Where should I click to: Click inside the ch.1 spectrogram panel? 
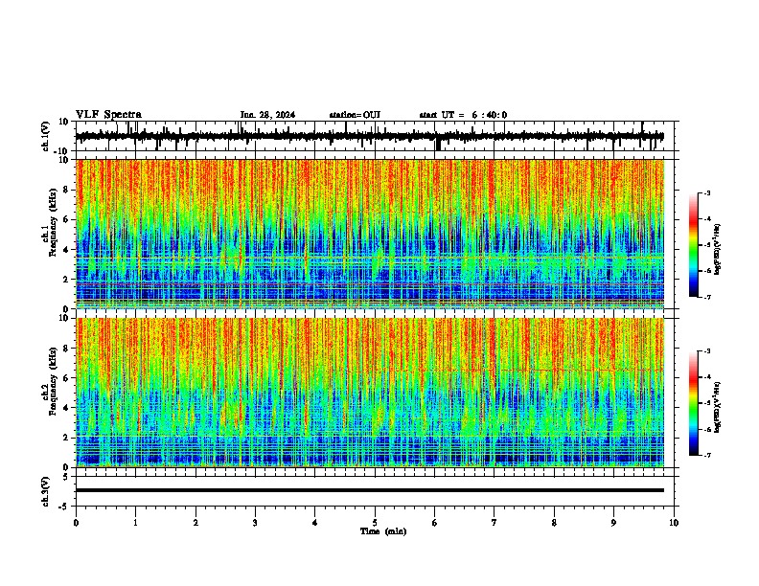tap(370, 234)
